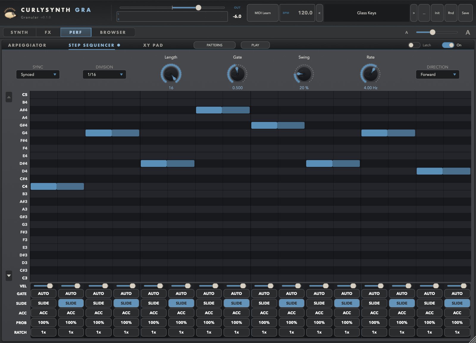Click the output level slider handle

coord(198,8)
